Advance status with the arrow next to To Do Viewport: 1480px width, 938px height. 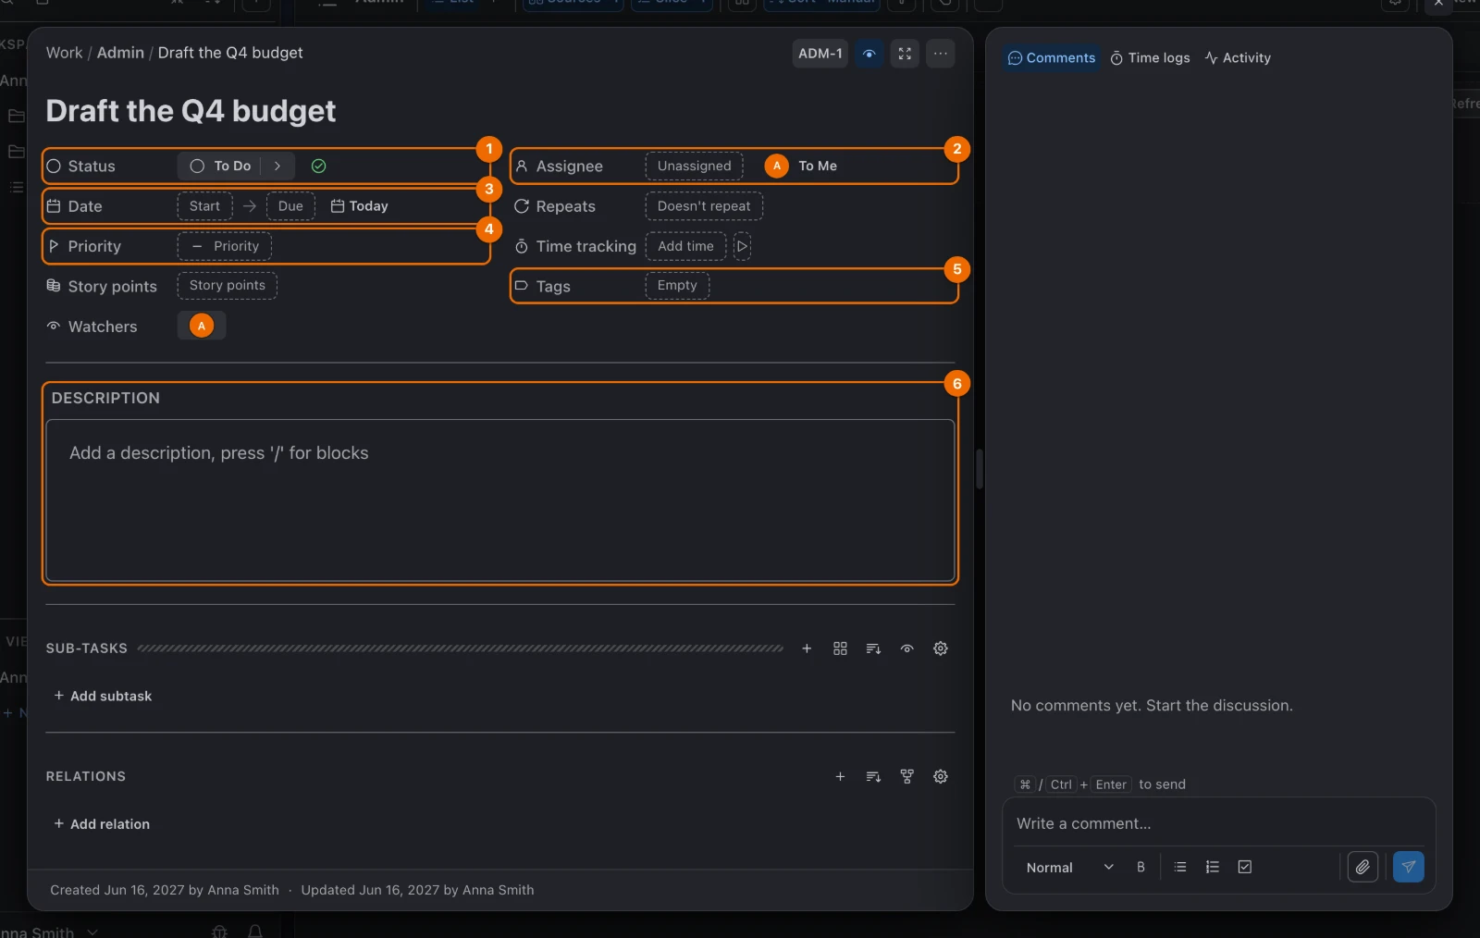277,167
